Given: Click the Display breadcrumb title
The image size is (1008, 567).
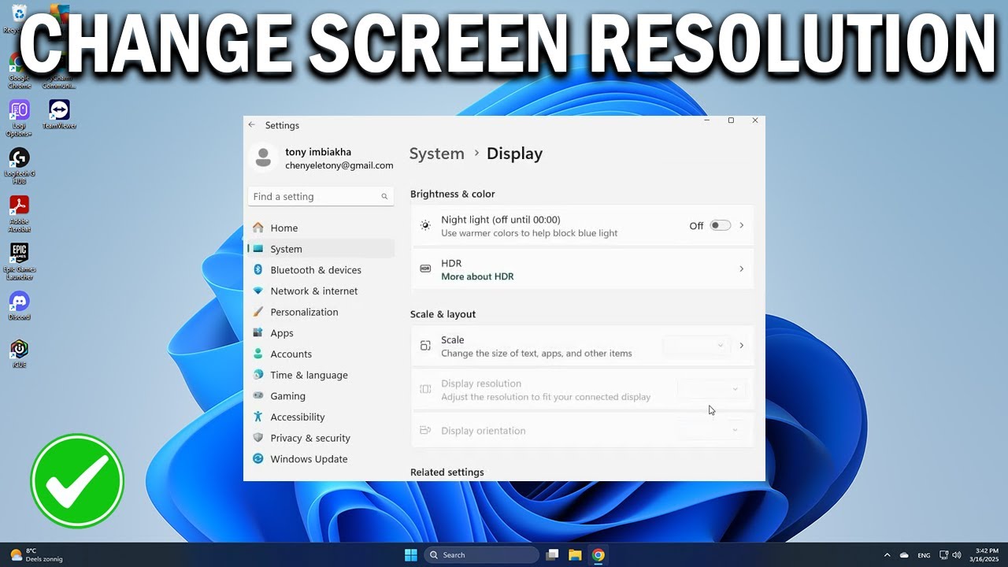Looking at the screenshot, I should (514, 154).
